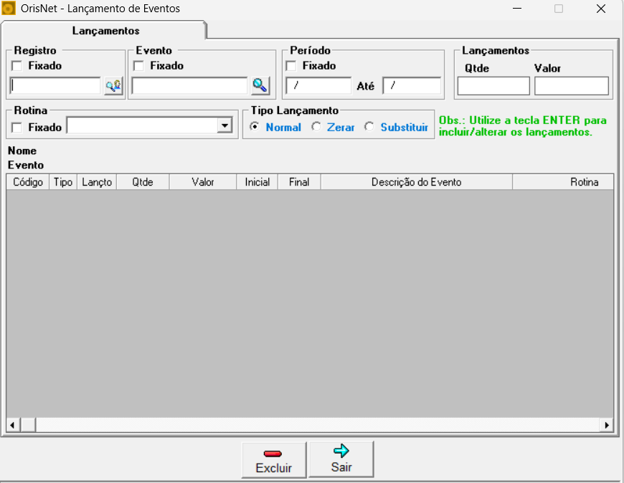Select the Normal launch type

(x=255, y=127)
